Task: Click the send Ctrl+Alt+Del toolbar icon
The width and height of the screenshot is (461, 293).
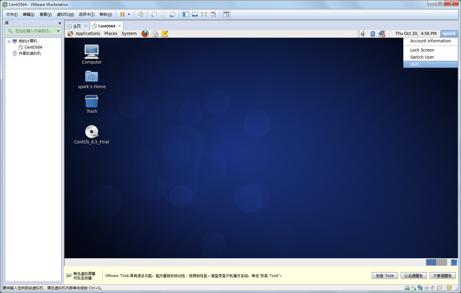Action: tap(141, 14)
